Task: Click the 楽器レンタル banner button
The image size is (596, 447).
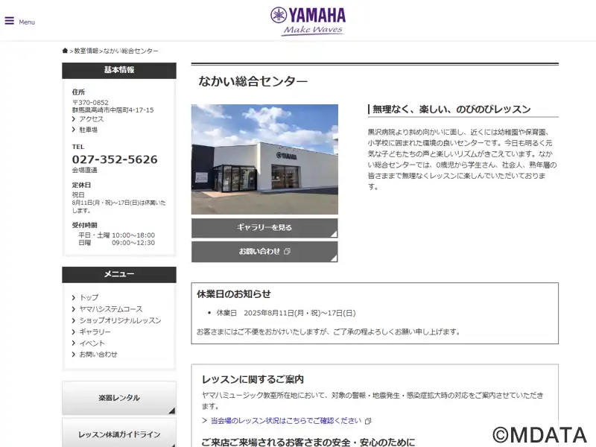Action: point(119,398)
